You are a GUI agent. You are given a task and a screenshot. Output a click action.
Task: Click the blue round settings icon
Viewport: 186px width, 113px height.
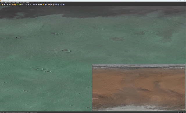coord(61,5)
